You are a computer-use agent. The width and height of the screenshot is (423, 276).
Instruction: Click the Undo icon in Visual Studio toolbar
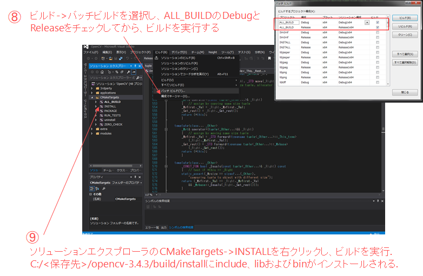127,58
